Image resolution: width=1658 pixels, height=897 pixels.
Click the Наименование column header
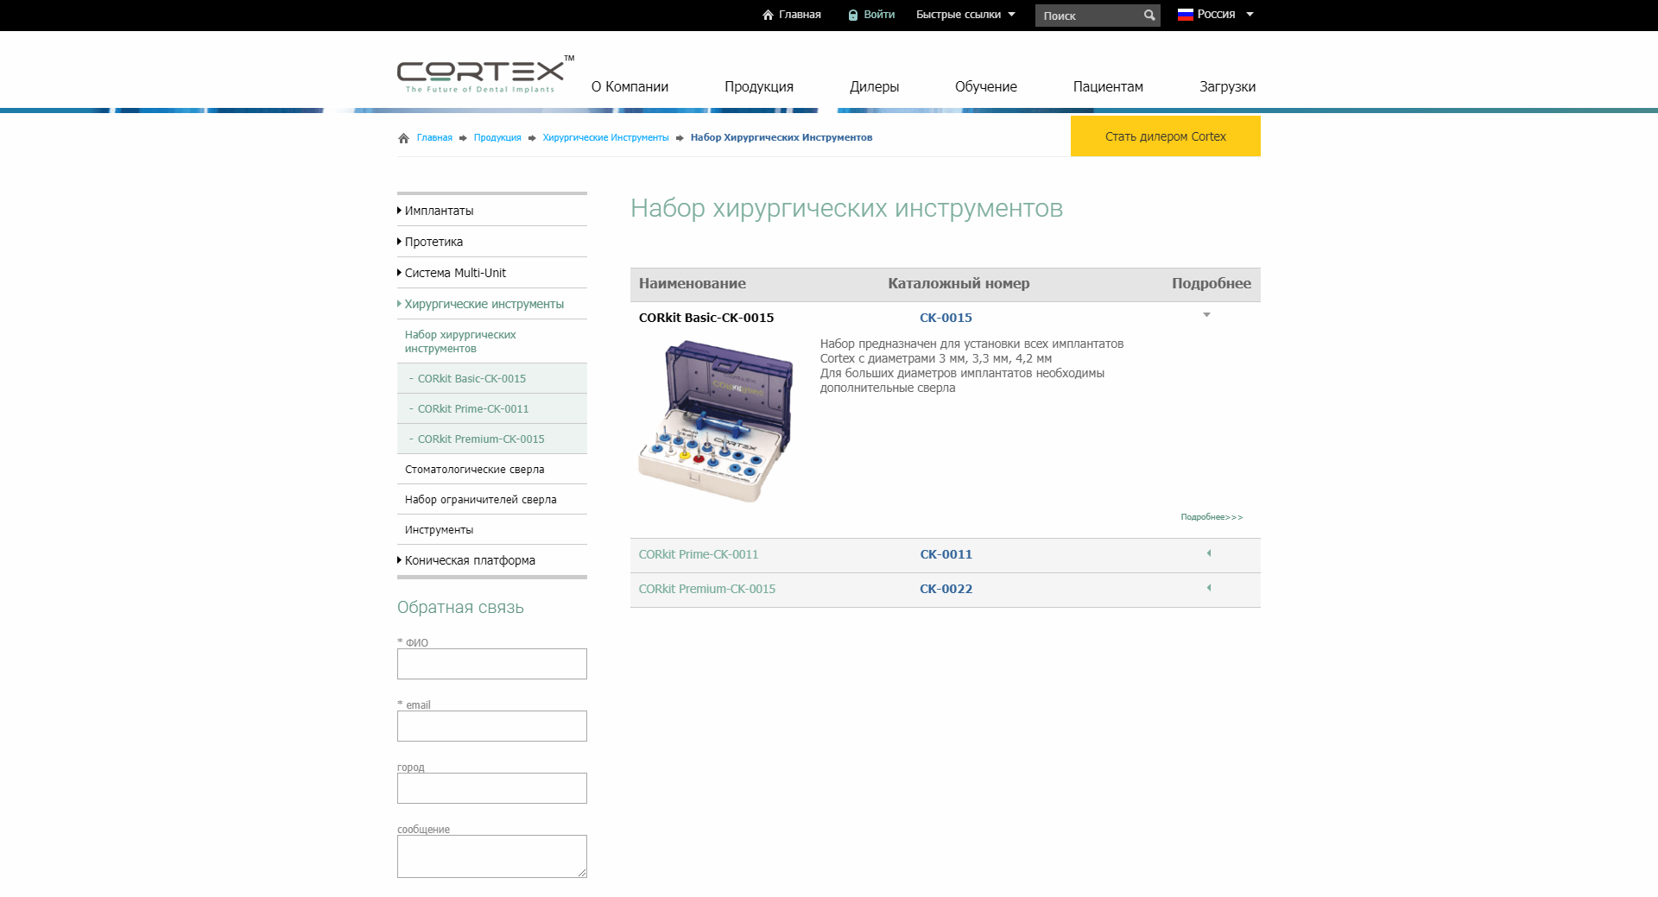(693, 283)
